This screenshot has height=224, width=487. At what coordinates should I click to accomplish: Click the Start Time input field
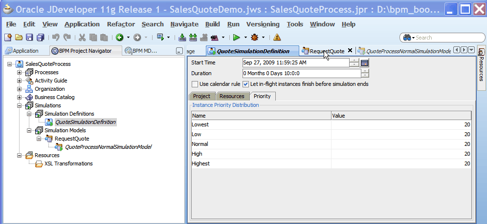tap(296, 62)
